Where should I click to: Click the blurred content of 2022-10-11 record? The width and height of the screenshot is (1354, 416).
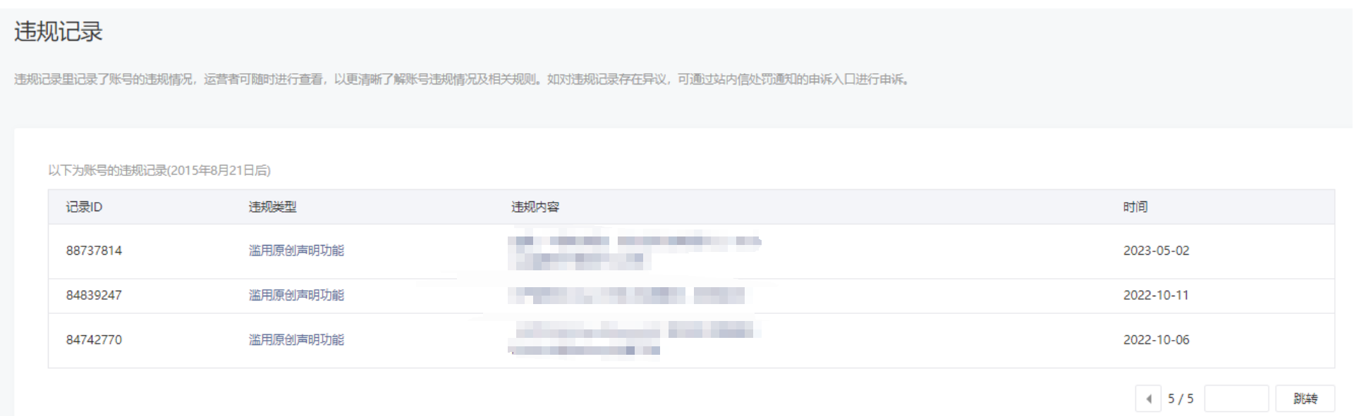point(626,296)
